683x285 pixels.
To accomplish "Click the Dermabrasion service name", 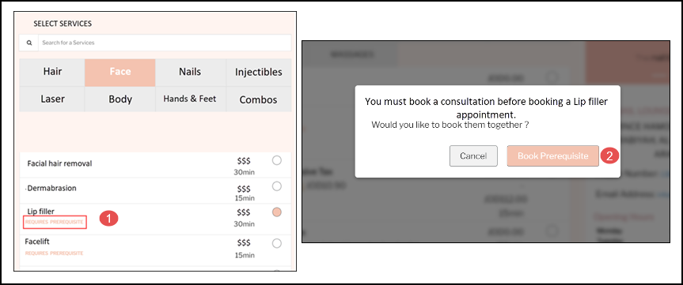I will pos(51,188).
